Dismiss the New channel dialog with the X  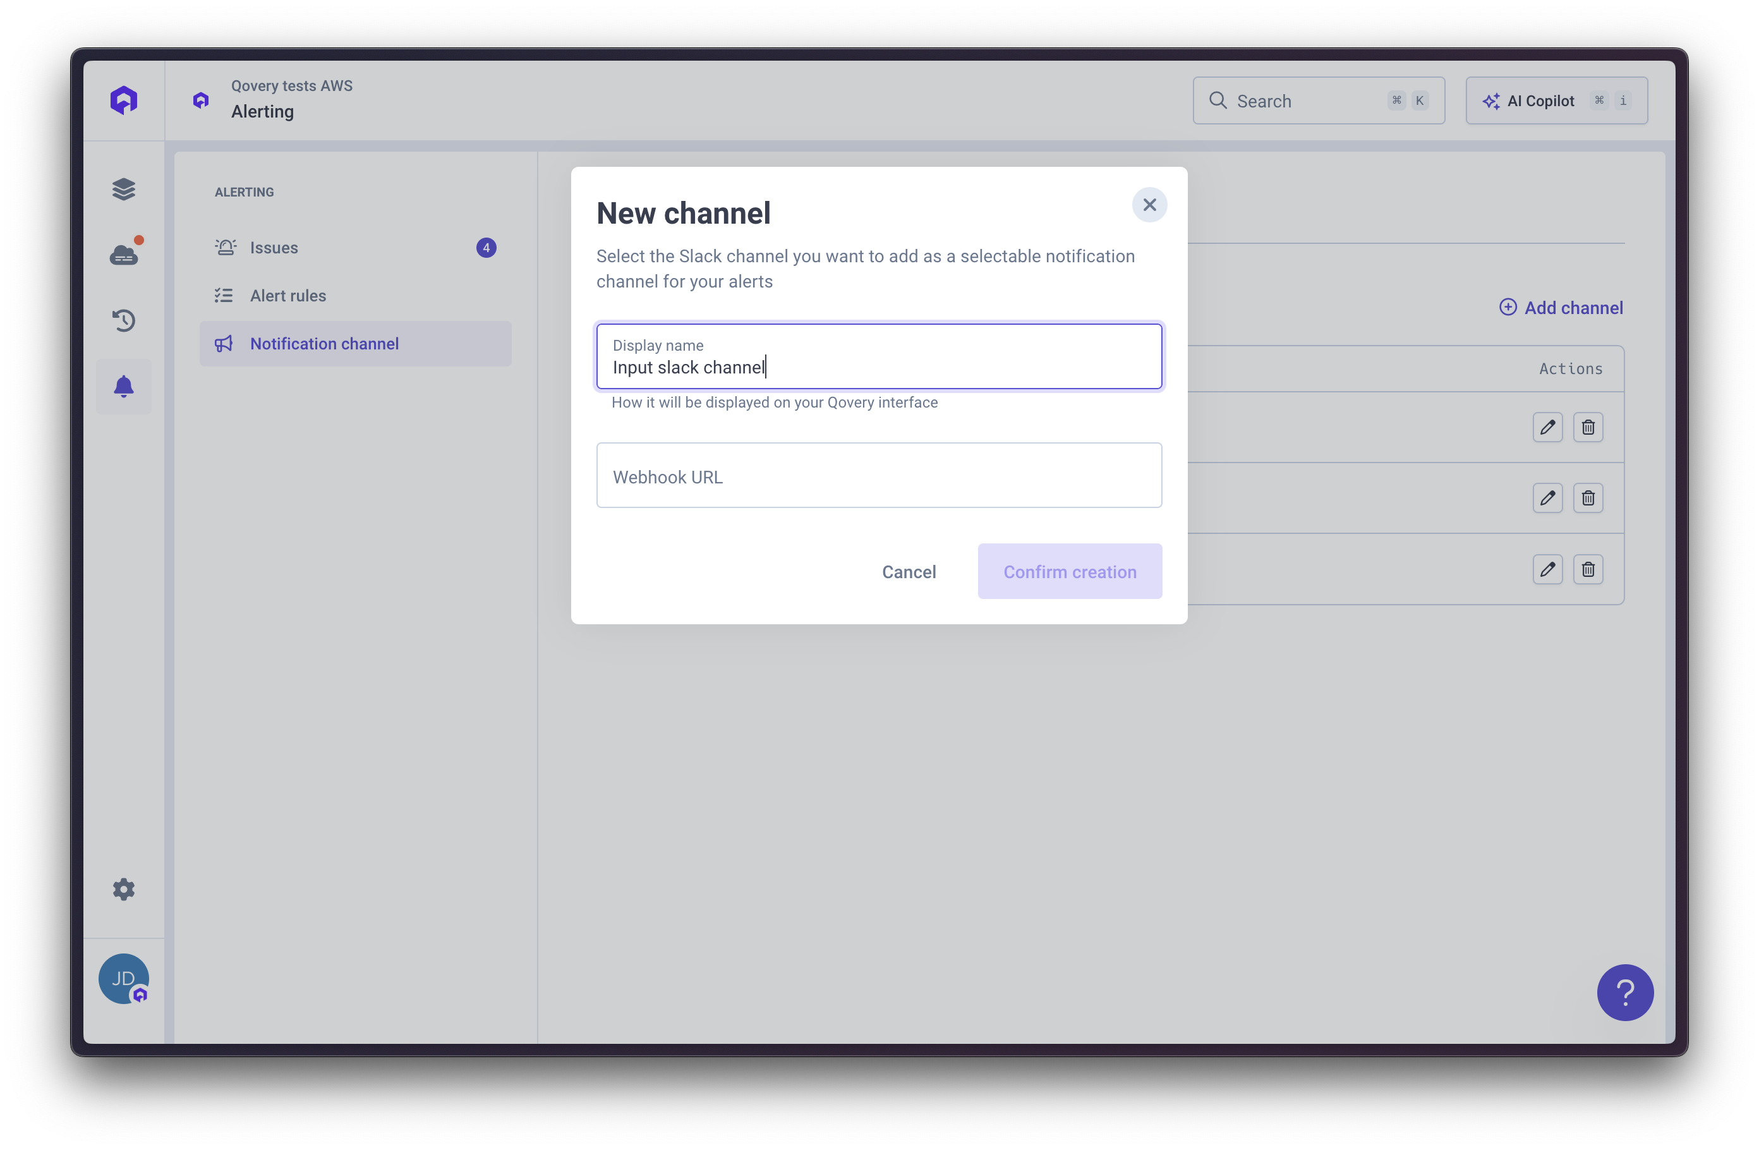pos(1149,205)
